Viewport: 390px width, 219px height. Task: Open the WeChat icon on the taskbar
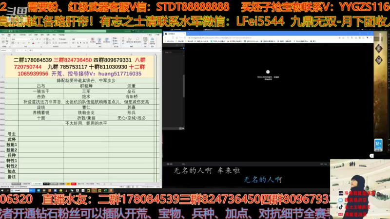click(72, 190)
